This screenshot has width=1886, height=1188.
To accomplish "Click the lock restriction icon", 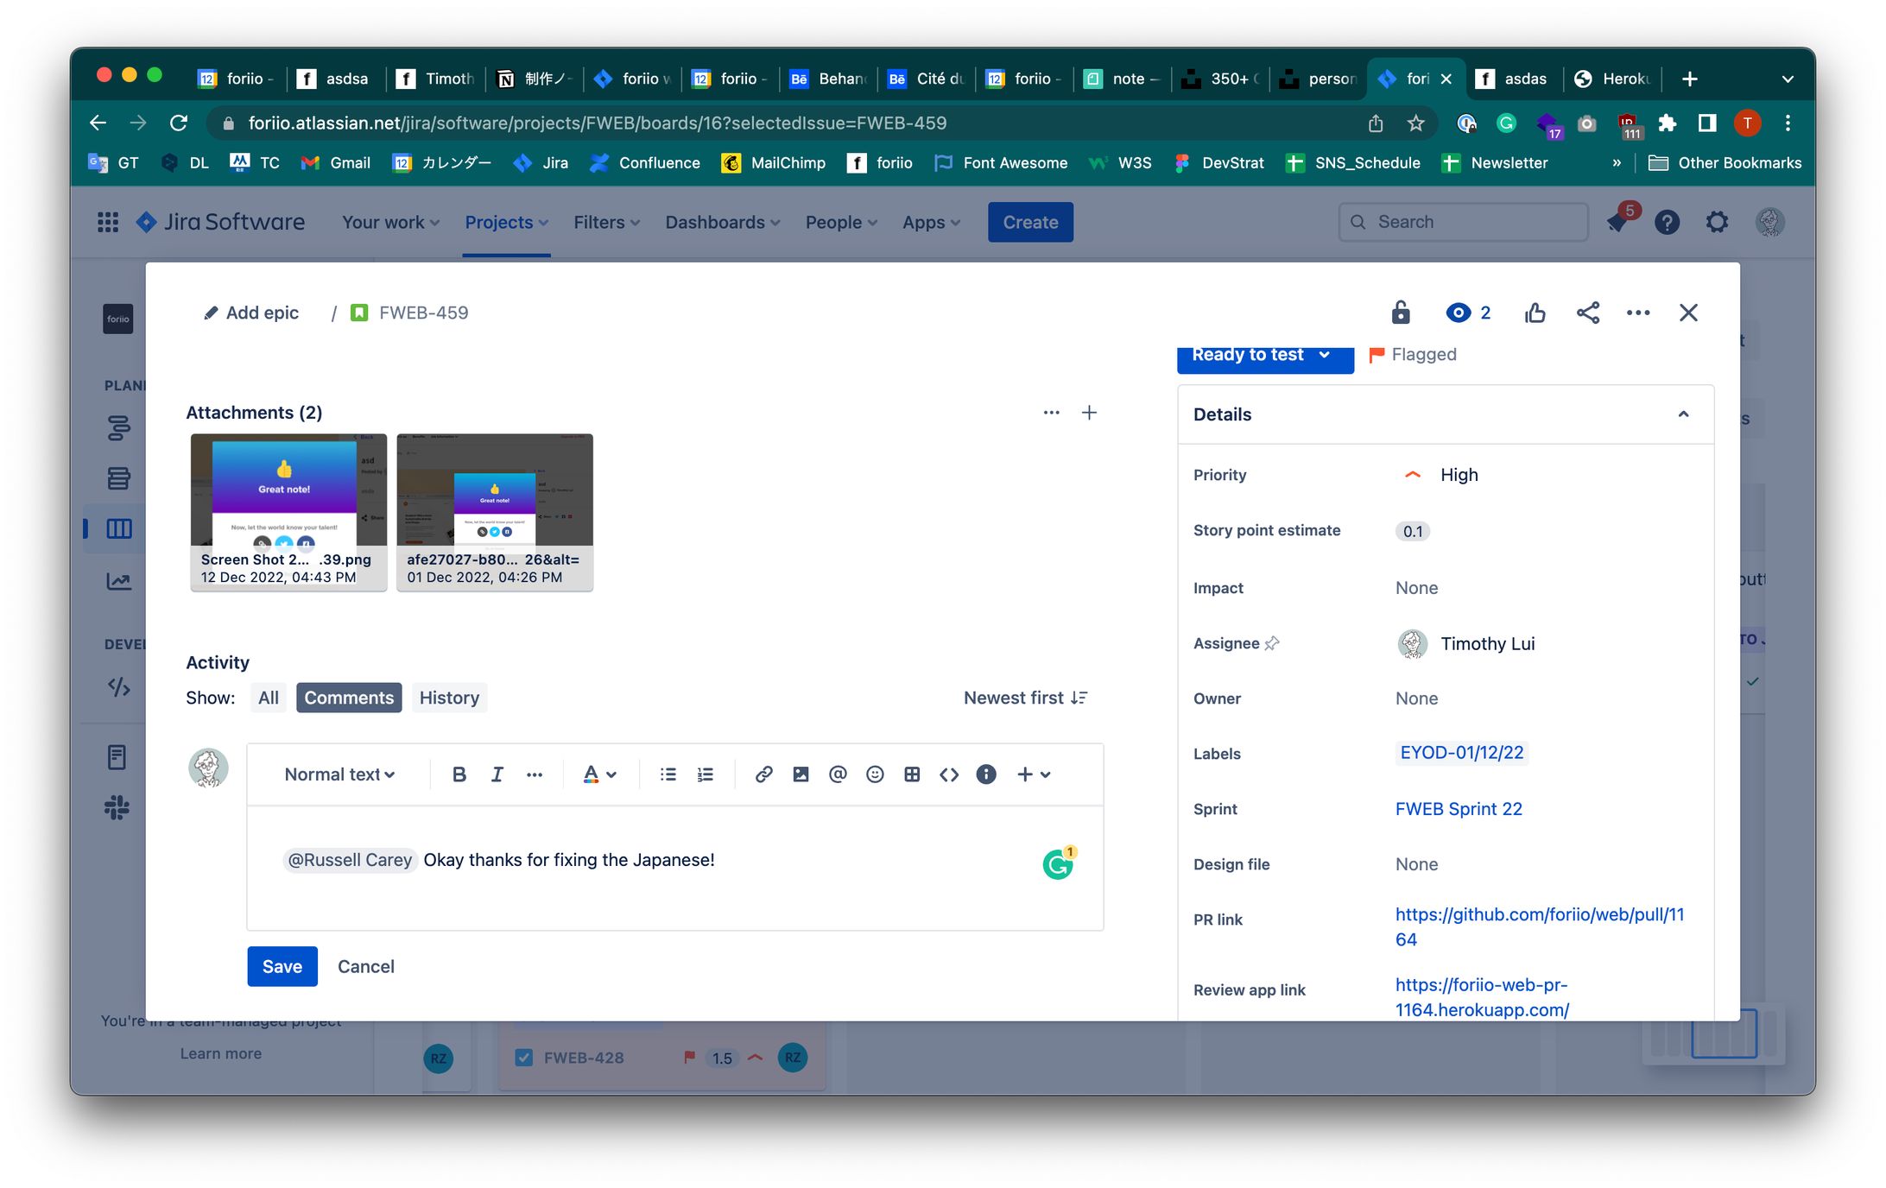I will point(1401,313).
